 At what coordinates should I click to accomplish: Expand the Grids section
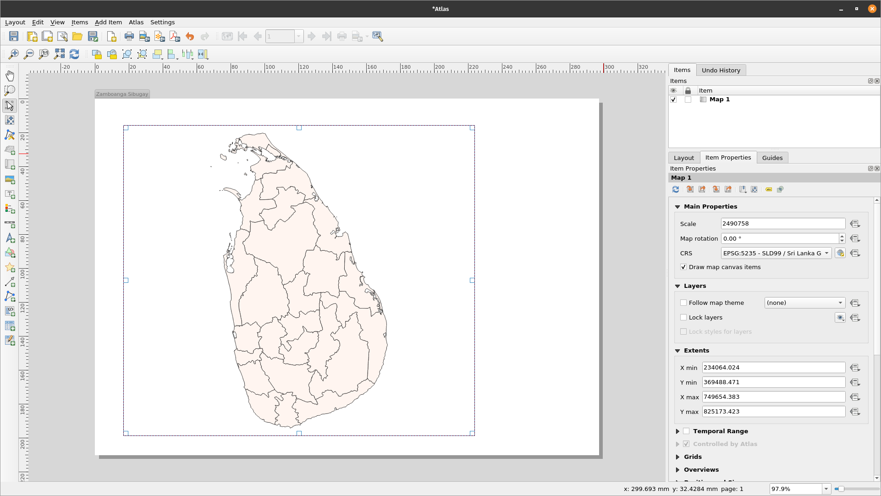pyautogui.click(x=677, y=457)
